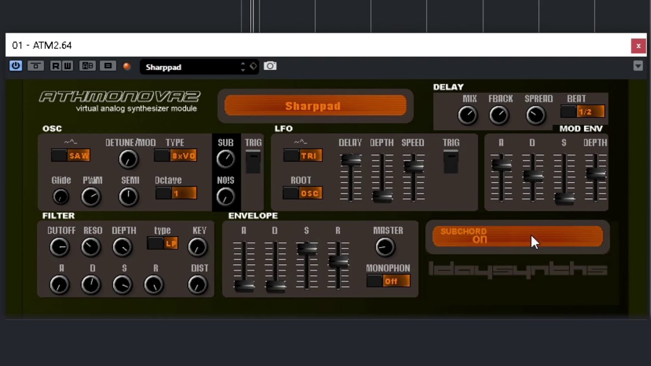651x366 pixels.
Task: Adjust the Glide knob
Action: tap(61, 196)
